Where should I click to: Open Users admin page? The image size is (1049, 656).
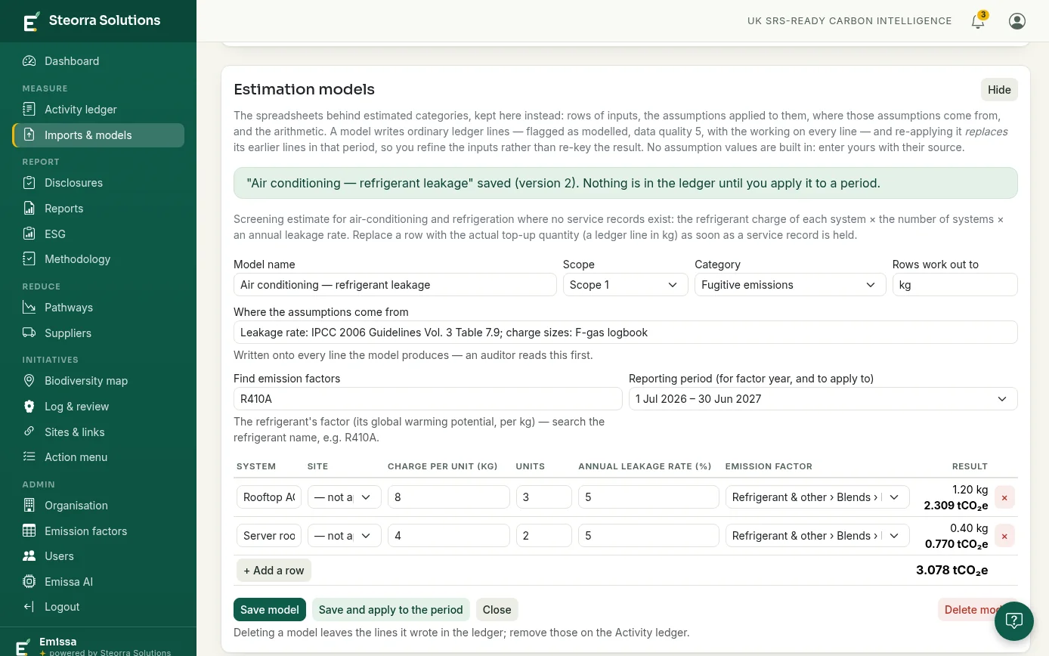(x=98, y=556)
